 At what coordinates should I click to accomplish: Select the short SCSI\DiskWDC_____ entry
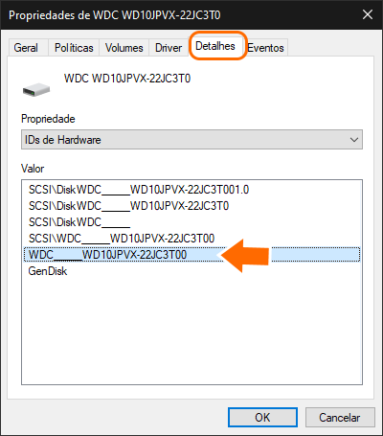(x=79, y=222)
